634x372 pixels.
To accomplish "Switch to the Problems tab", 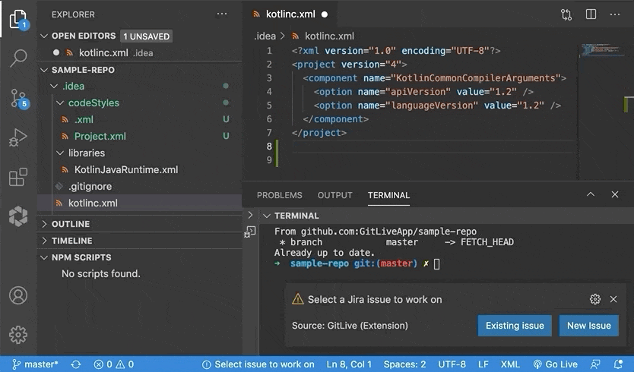I will [x=280, y=195].
